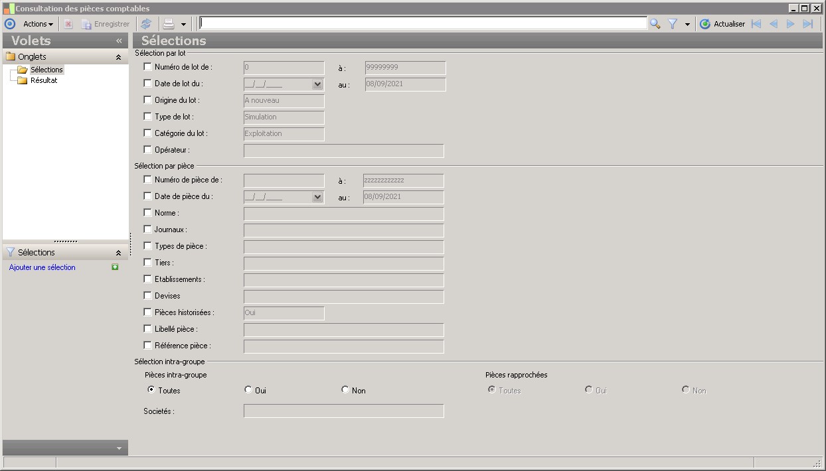Open the arrow next to the printer icon

(x=183, y=24)
